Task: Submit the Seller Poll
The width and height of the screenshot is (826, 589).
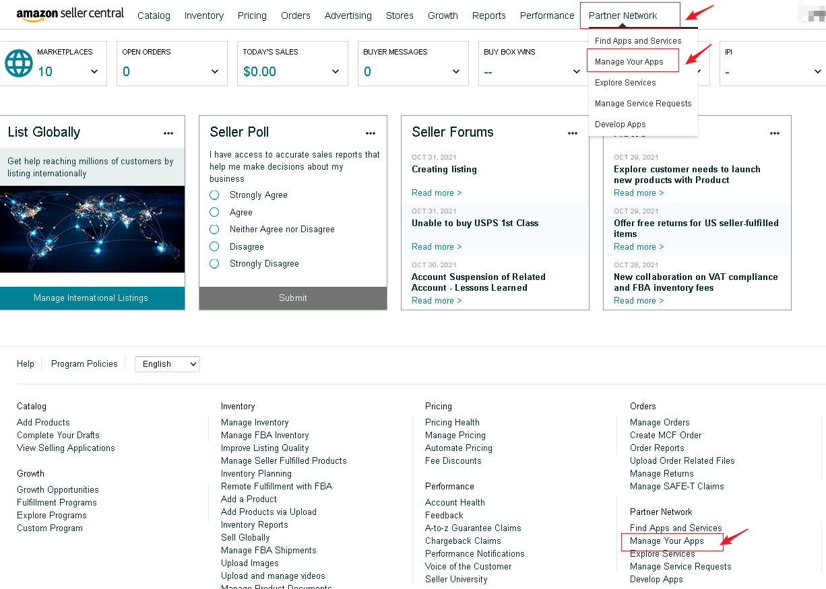Action: tap(293, 298)
